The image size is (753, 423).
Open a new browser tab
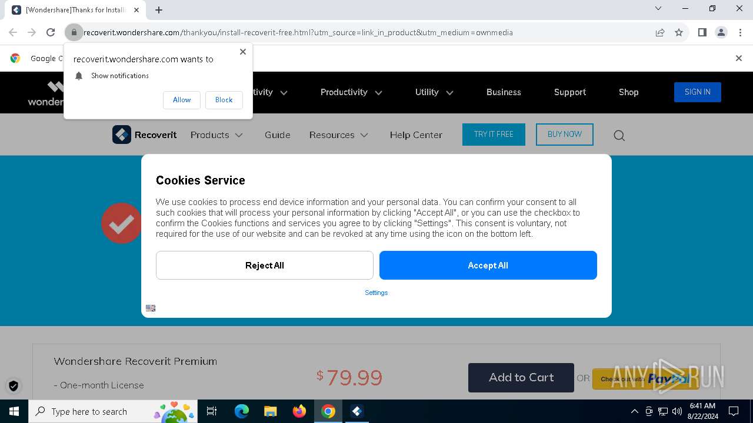159,9
